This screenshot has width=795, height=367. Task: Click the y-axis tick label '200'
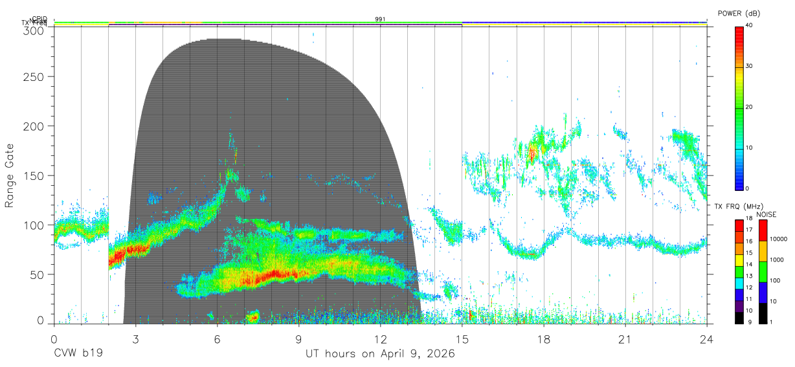35,126
